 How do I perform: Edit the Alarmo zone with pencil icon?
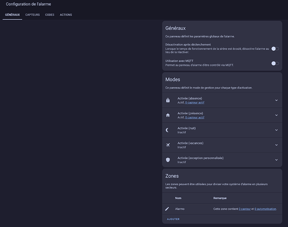[167, 209]
